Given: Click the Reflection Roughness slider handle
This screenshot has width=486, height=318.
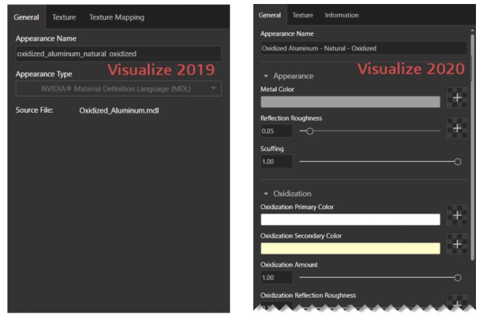Looking at the screenshot, I should click(310, 131).
